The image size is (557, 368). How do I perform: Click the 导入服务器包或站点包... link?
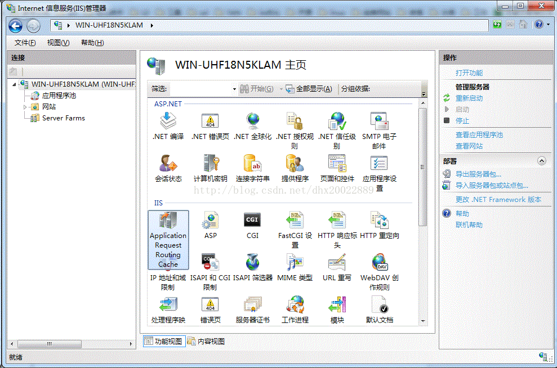[492, 186]
